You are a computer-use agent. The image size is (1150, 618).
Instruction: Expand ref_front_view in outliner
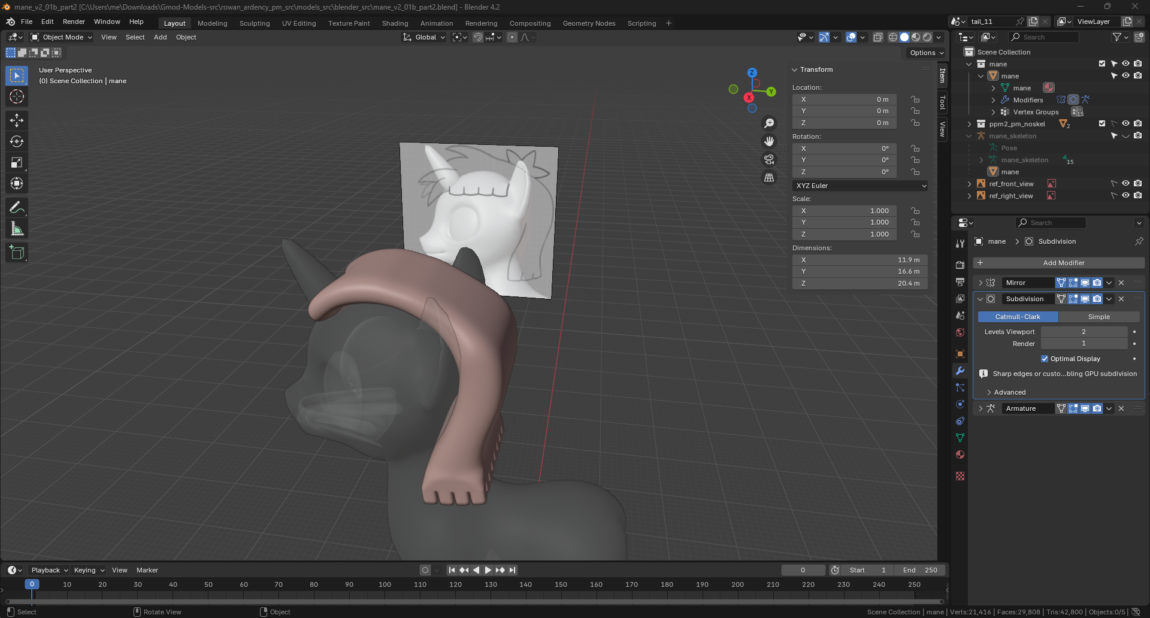[x=969, y=184]
